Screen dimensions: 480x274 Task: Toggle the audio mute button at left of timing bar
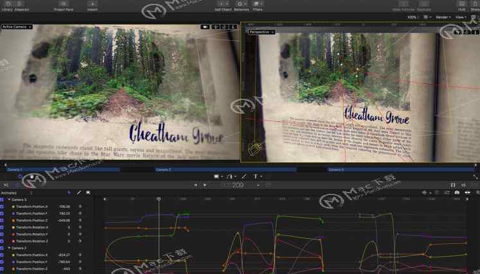6,185
